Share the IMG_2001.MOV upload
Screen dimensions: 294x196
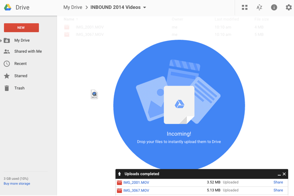coord(278,182)
